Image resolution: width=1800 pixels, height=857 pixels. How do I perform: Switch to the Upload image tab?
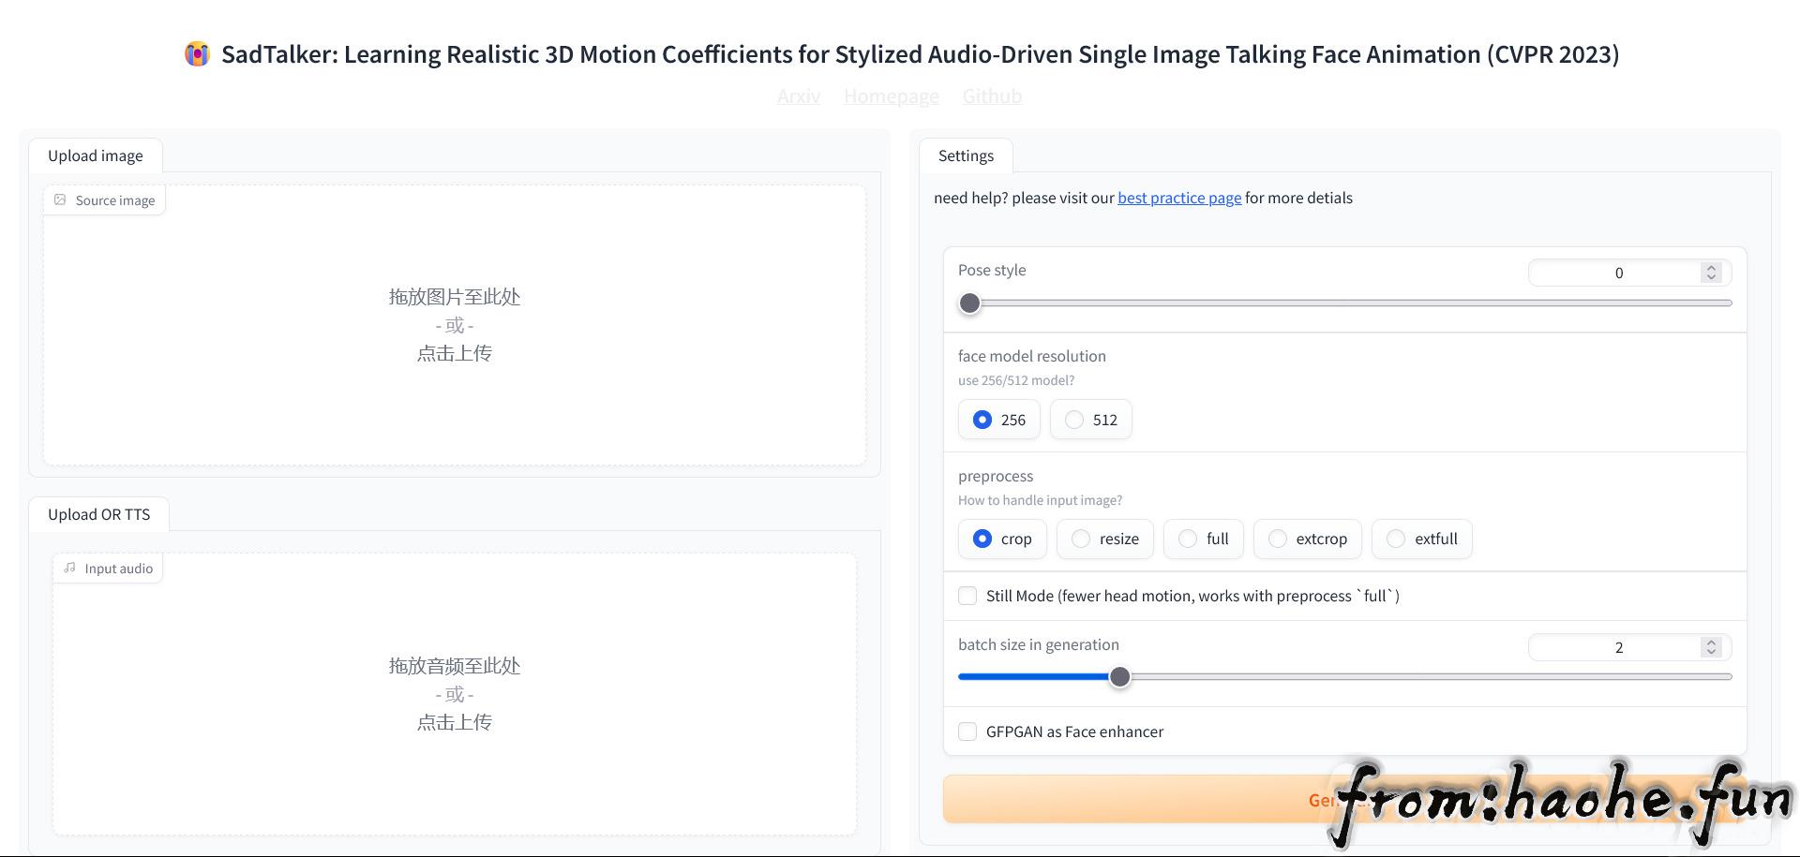(x=96, y=155)
